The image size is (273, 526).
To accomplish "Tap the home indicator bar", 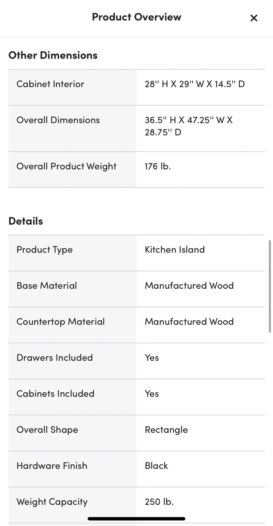I will (136, 518).
